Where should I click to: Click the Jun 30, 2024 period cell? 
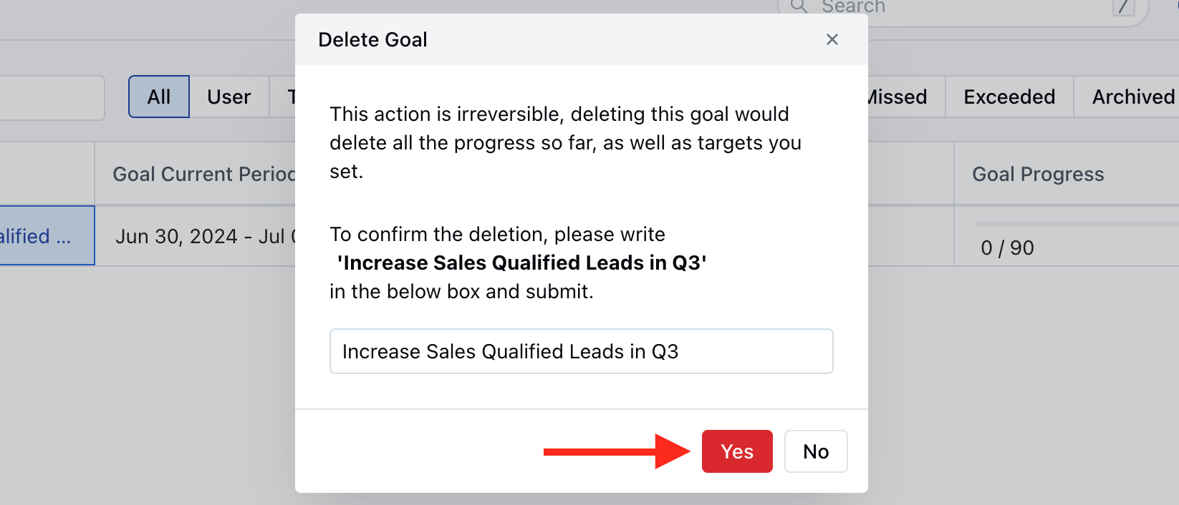click(206, 236)
